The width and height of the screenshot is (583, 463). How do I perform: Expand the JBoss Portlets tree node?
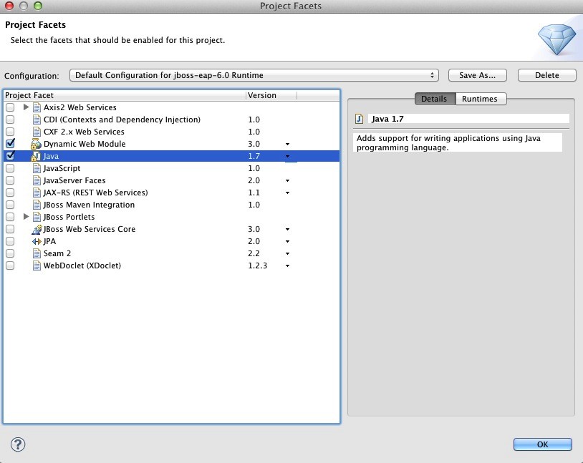[x=26, y=217]
